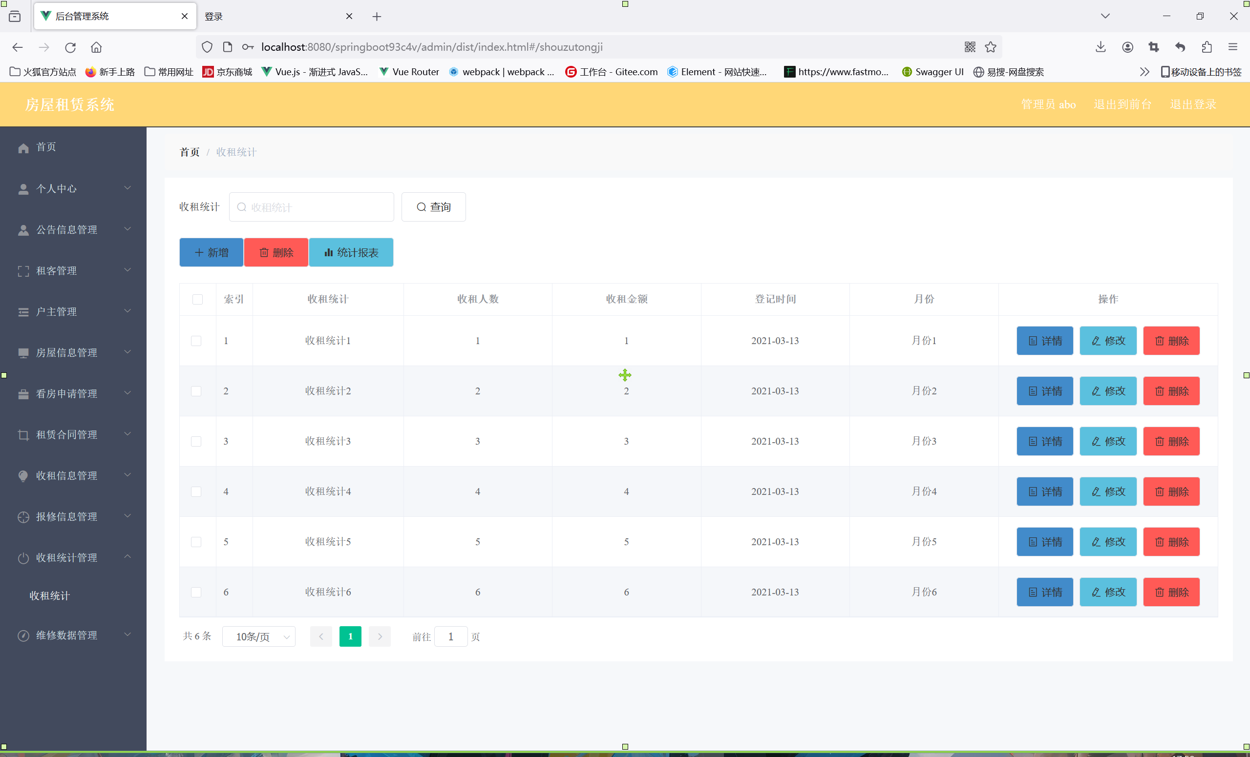Check the checkbox for row 收租统计4
Image resolution: width=1250 pixels, height=757 pixels.
pos(196,491)
